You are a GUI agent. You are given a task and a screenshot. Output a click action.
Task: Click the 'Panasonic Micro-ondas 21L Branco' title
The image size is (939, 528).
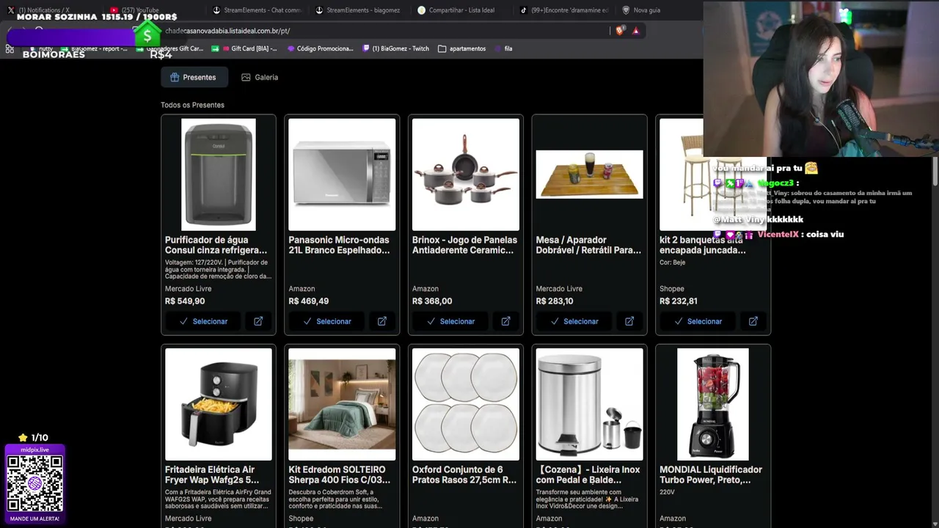coord(339,245)
